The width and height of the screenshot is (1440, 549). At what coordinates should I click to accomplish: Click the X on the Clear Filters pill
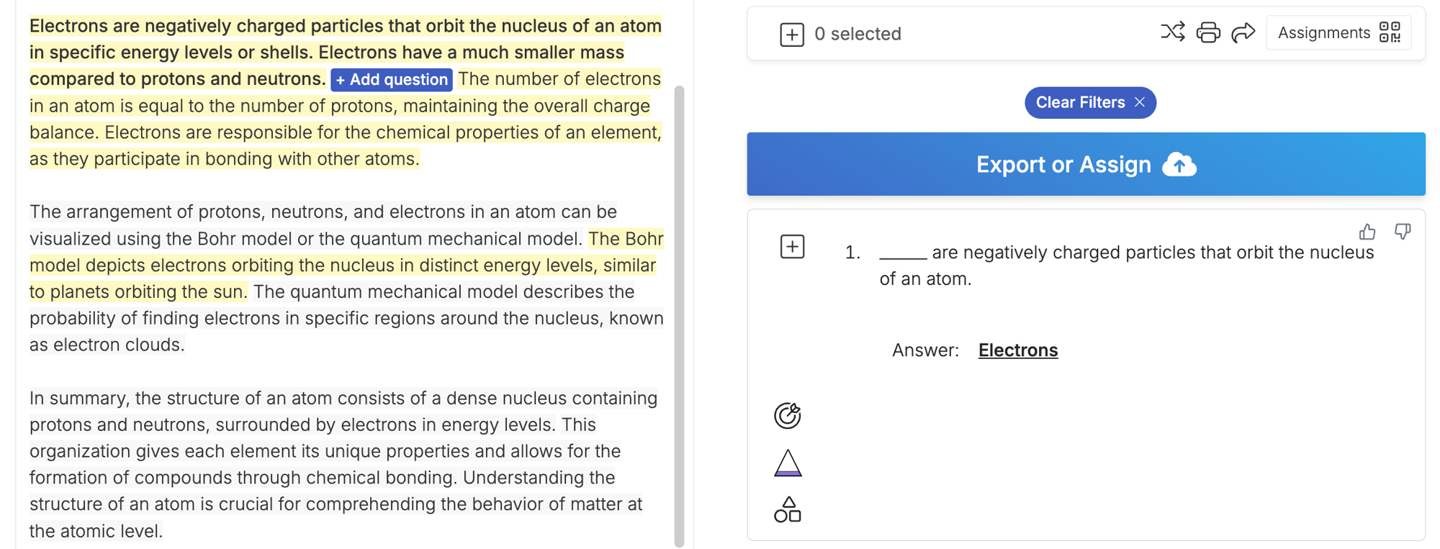coord(1140,102)
